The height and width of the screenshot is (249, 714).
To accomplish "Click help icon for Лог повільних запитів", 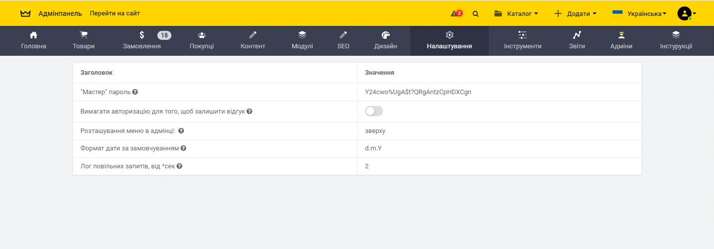I will tap(179, 166).
